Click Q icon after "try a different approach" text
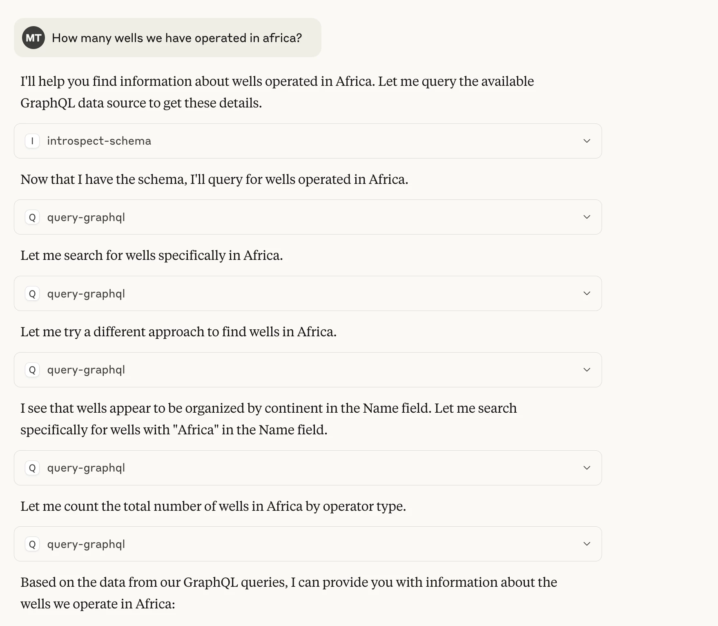This screenshot has height=626, width=718. coord(32,370)
